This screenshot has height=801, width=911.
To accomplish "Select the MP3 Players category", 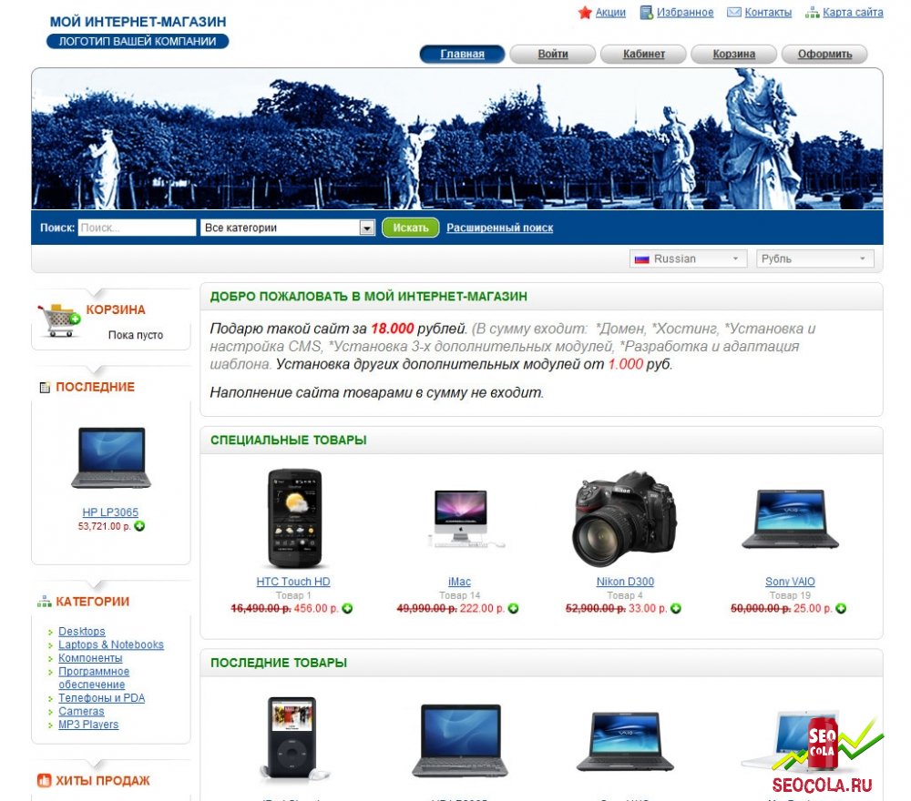I will pyautogui.click(x=88, y=725).
